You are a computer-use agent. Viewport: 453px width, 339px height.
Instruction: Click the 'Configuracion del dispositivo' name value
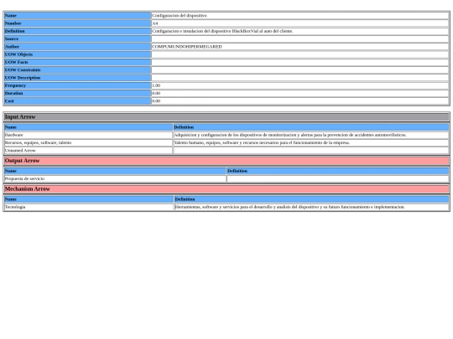click(x=180, y=16)
